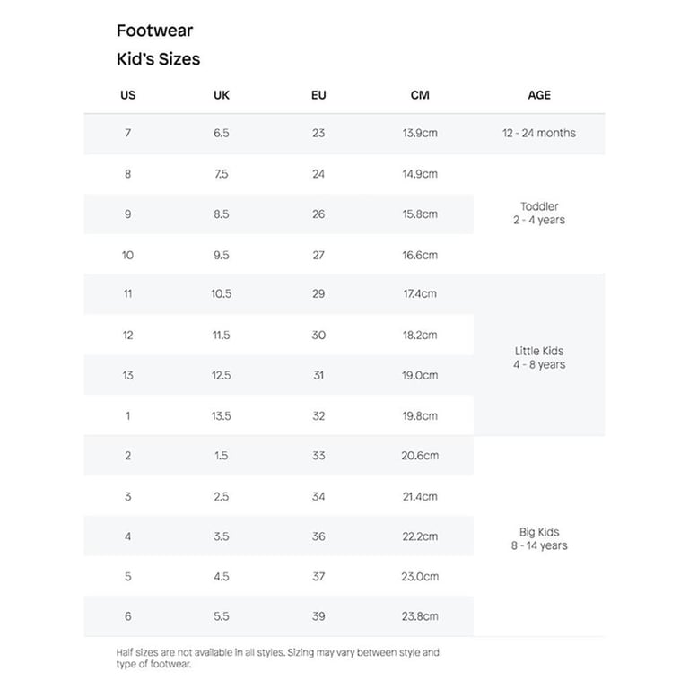This screenshot has width=689, height=689.
Task: Click EU size 33 cell
Action: pyautogui.click(x=318, y=455)
